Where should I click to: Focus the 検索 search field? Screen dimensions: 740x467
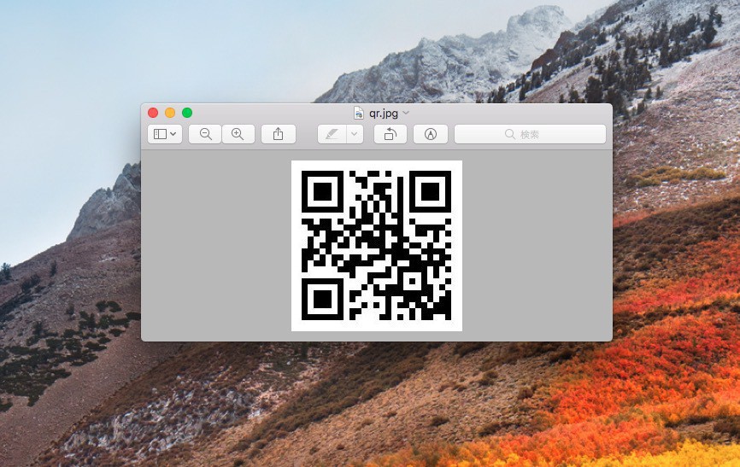[x=530, y=134]
